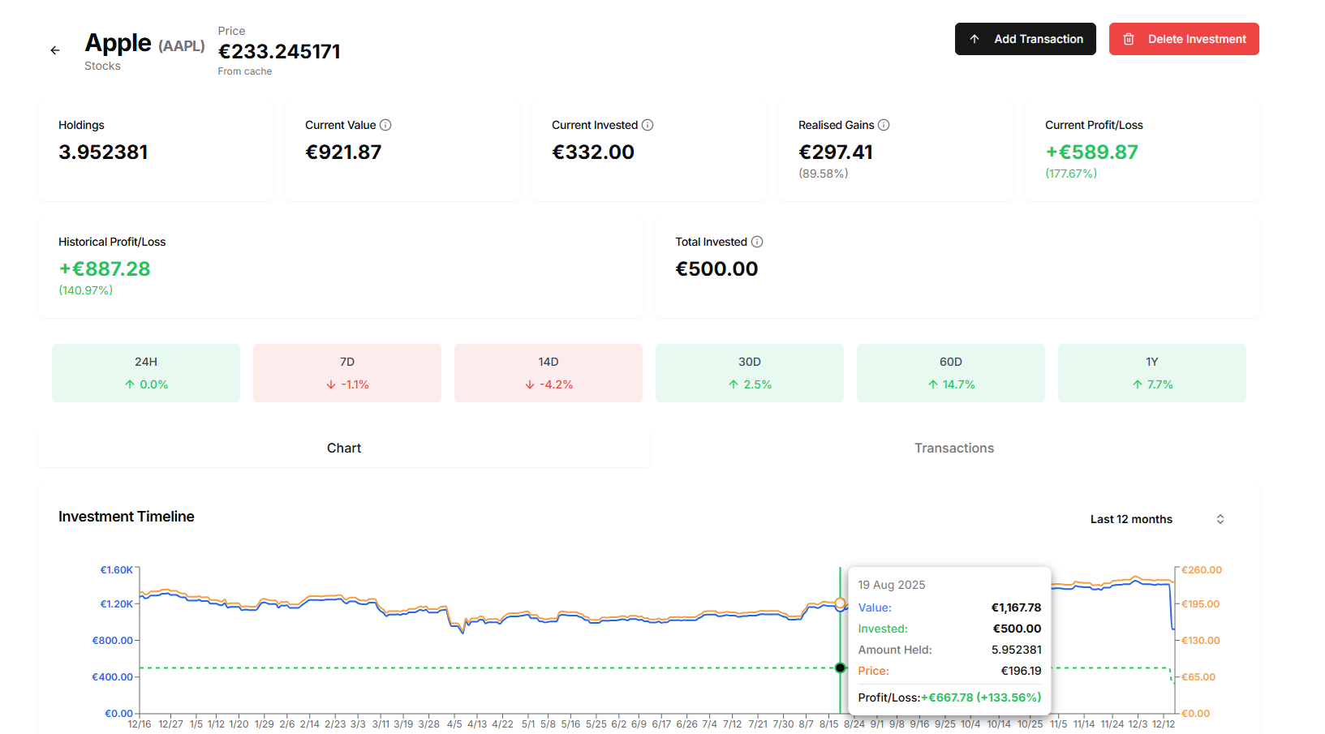Click the back arrow next to Apple
Screen dimensions: 1325x734
(54, 49)
